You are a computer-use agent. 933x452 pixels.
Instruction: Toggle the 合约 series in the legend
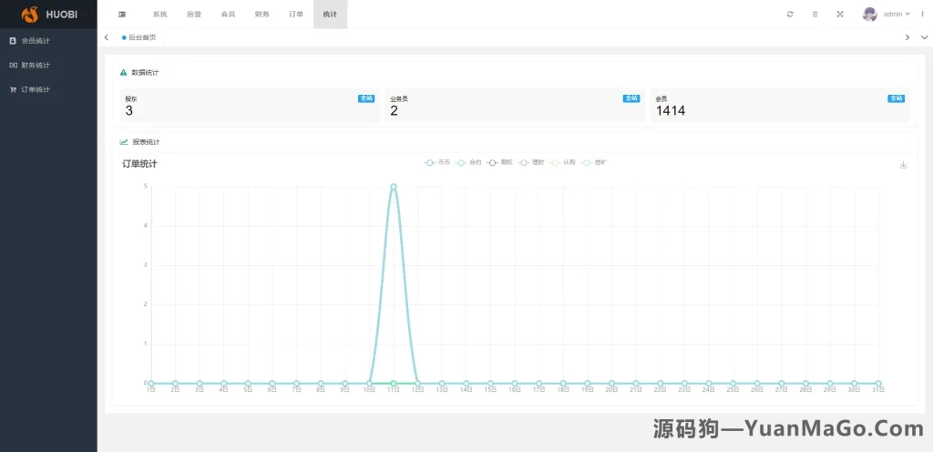(x=469, y=162)
